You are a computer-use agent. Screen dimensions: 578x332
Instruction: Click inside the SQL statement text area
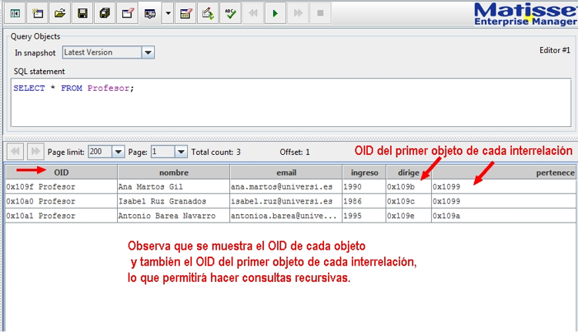click(291, 102)
